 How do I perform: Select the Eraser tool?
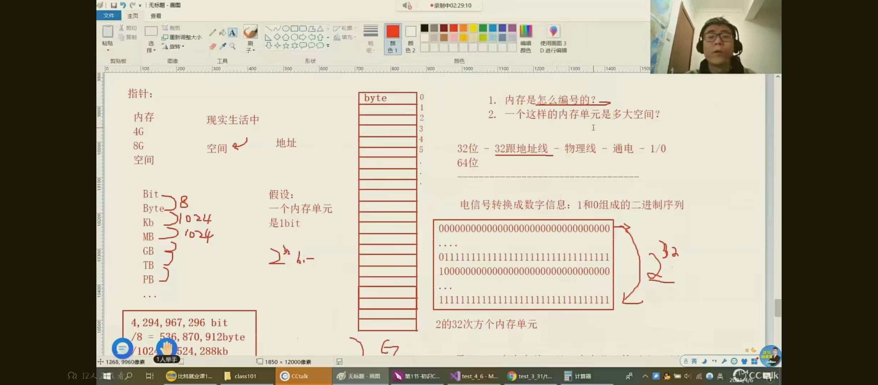click(213, 46)
